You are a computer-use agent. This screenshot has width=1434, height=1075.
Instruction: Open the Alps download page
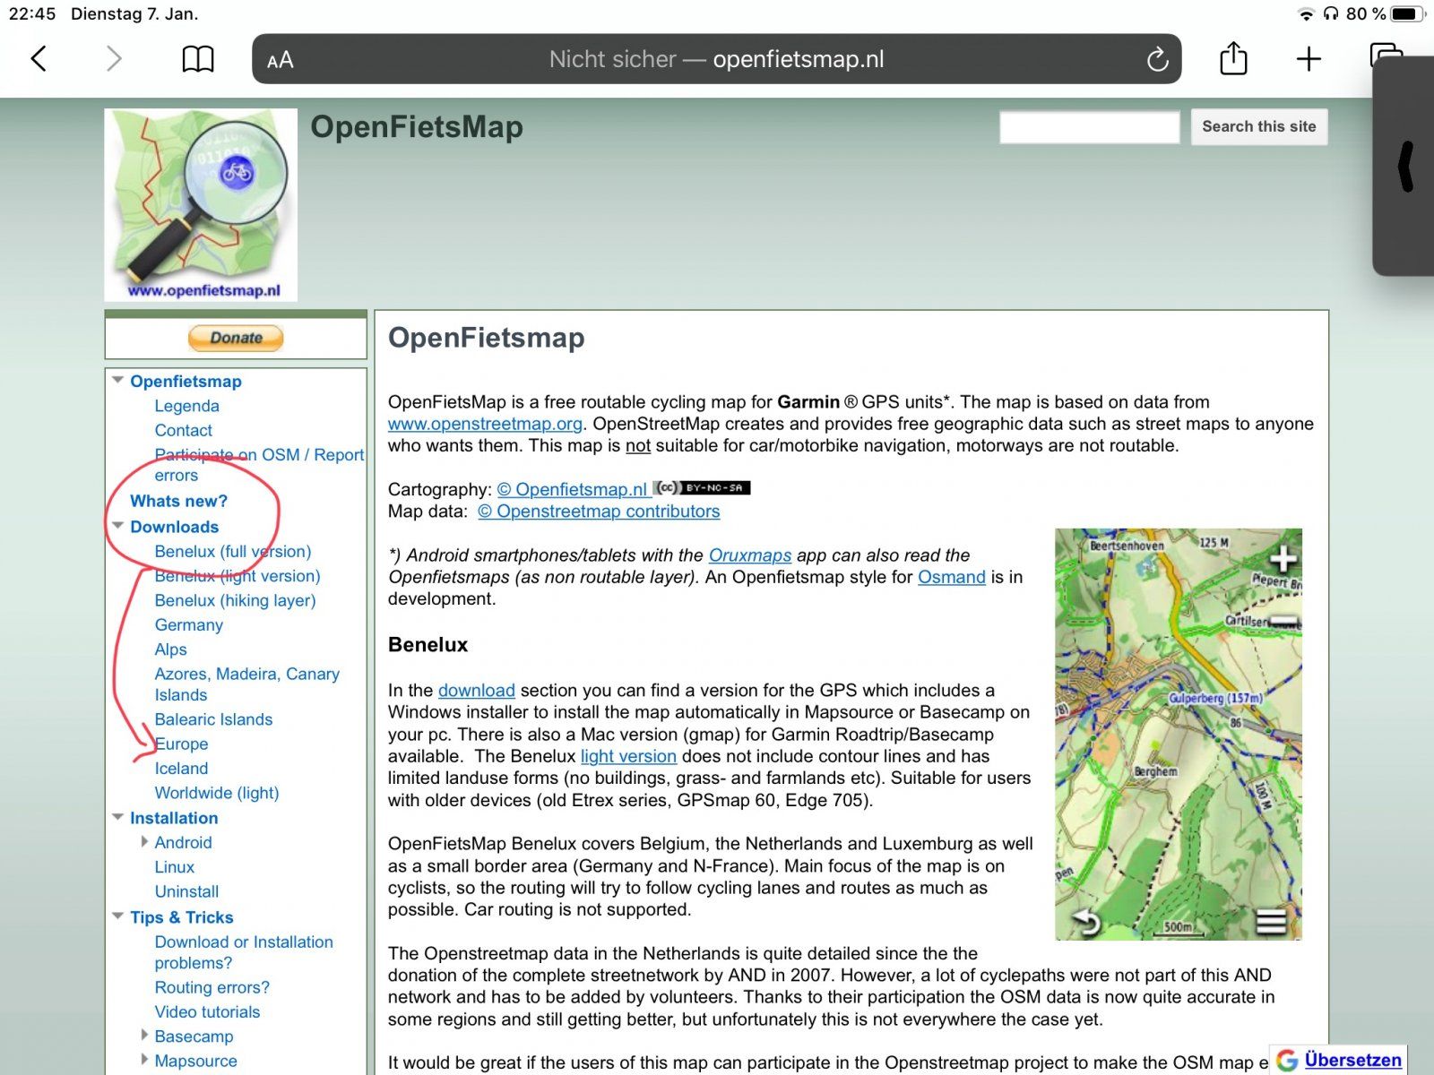[x=170, y=649]
